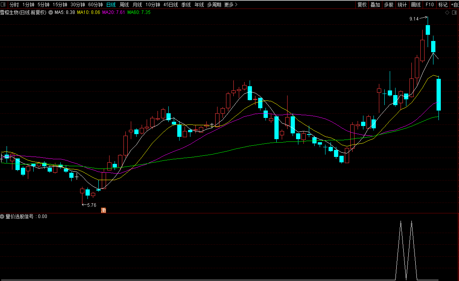The height and width of the screenshot is (281, 459).
Task: Expand the 量价选股信号 indicator dropdown
Action: pos(2,216)
